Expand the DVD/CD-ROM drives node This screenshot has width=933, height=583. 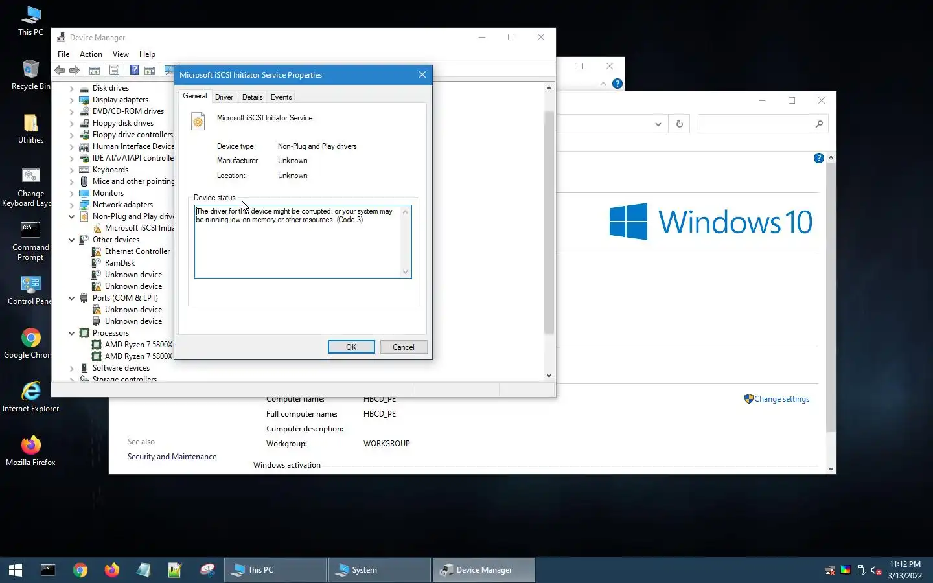point(72,111)
